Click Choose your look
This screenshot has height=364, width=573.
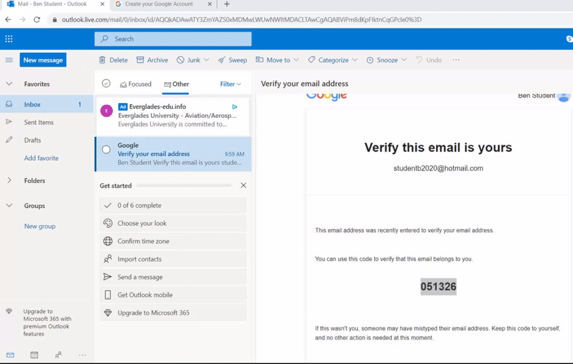pyautogui.click(x=173, y=223)
